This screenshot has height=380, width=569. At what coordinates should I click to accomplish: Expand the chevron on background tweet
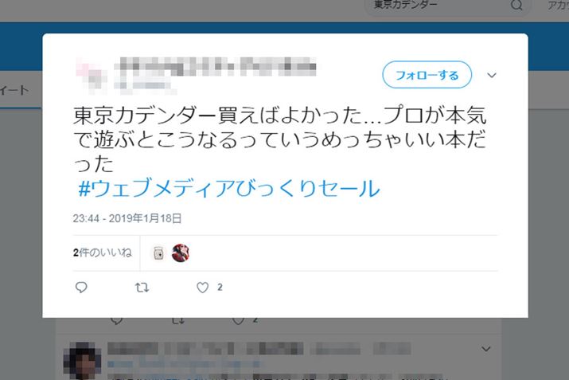point(486,349)
